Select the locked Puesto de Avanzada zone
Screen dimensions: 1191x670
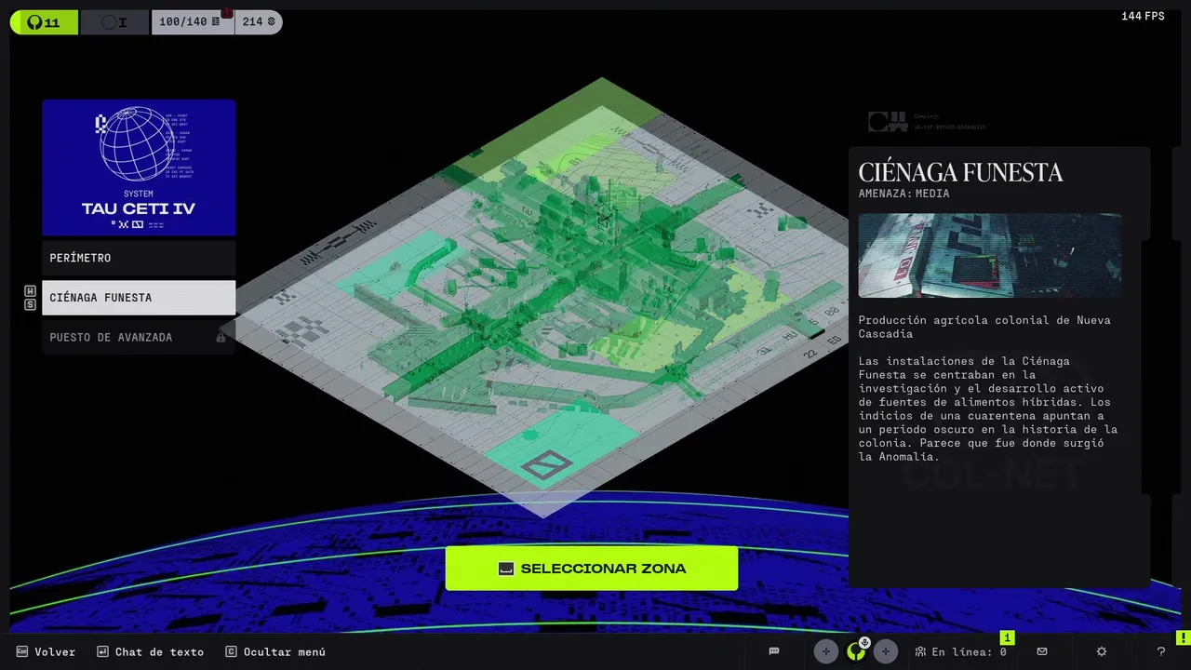click(x=139, y=337)
